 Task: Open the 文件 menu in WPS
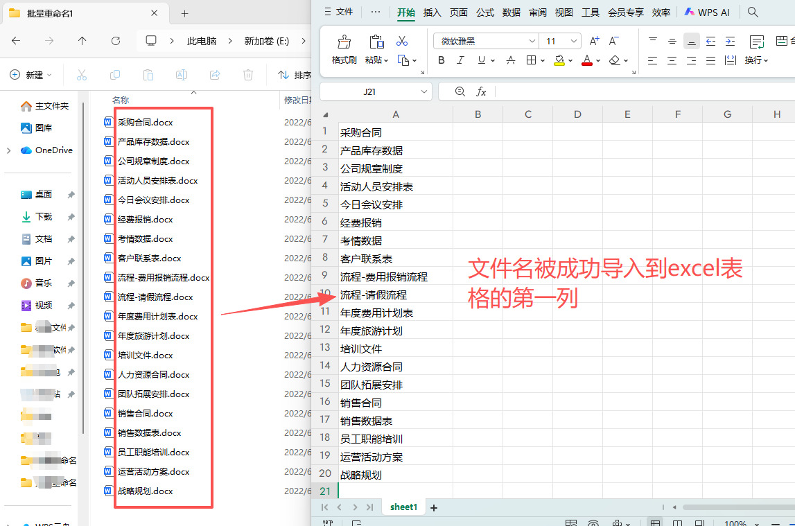339,12
